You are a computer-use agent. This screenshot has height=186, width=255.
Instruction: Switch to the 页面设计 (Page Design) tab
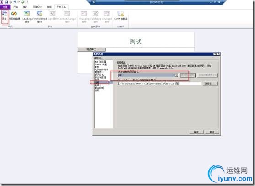tap(37, 7)
